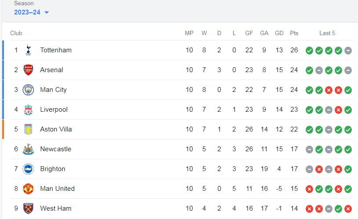Click the Liverpool club crest

coord(28,109)
